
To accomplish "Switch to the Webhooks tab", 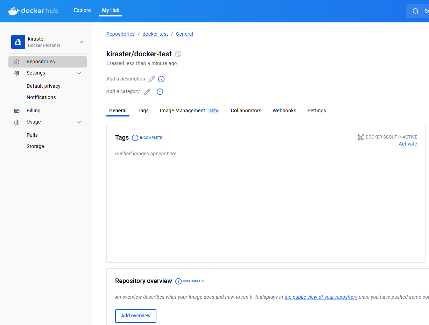I will (284, 111).
